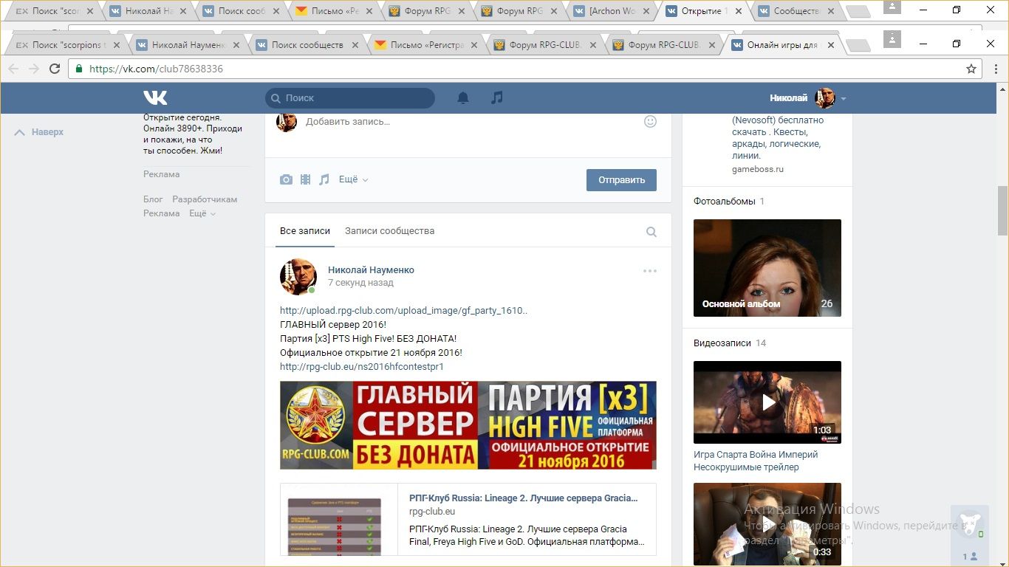Click the page vertical scrollbar
This screenshot has width=1009, height=567.
(1002, 210)
